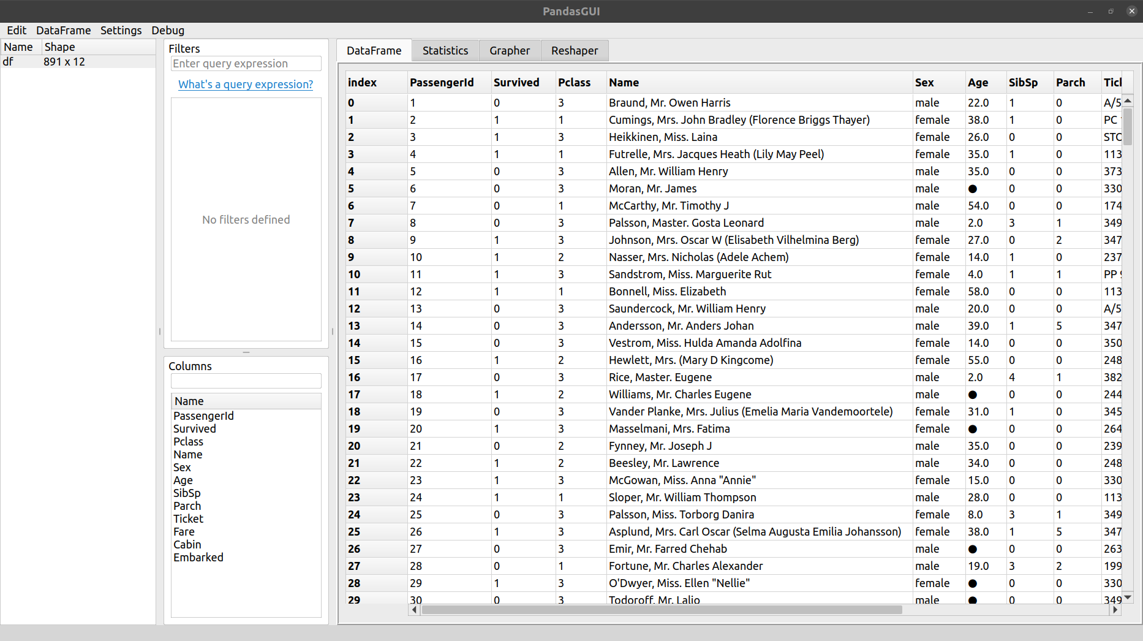Viewport: 1143px width, 641px height.
Task: Click the table's horizontal scrollbar thumb
Action: tap(662, 610)
